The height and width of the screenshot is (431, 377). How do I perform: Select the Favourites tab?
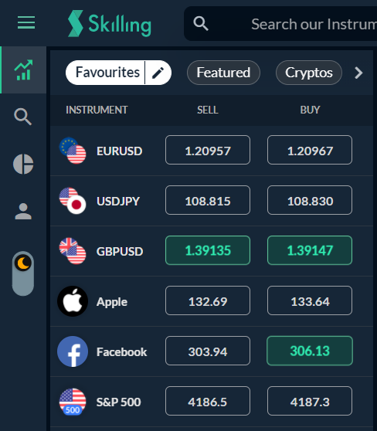click(x=107, y=73)
